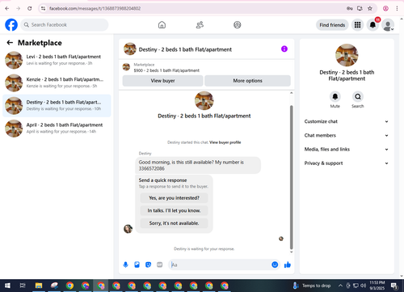The height and width of the screenshot is (292, 404).
Task: Go back in the browser
Action: pos(7,8)
